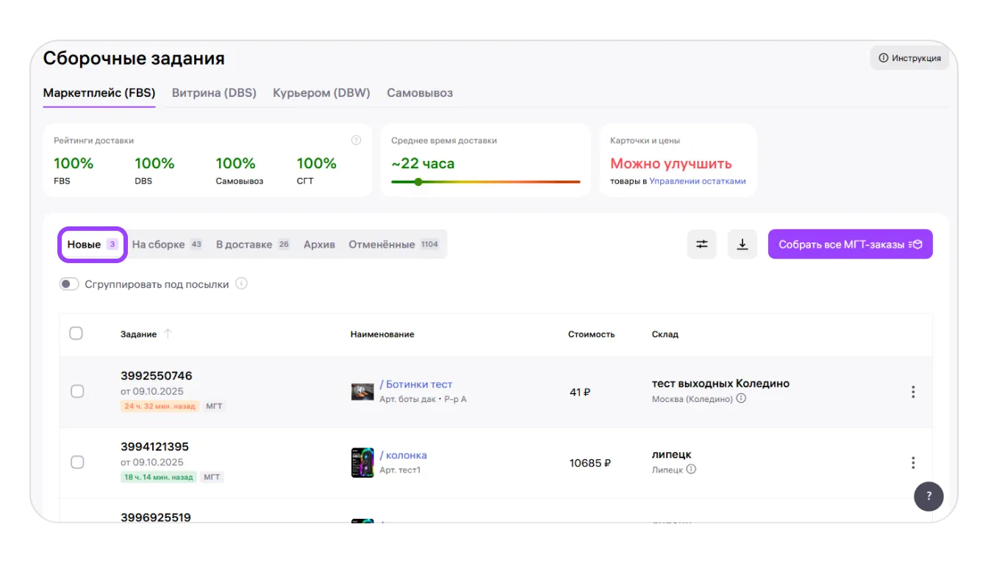Select all tasks with header checkbox
This screenshot has width=988, height=563.
click(76, 334)
